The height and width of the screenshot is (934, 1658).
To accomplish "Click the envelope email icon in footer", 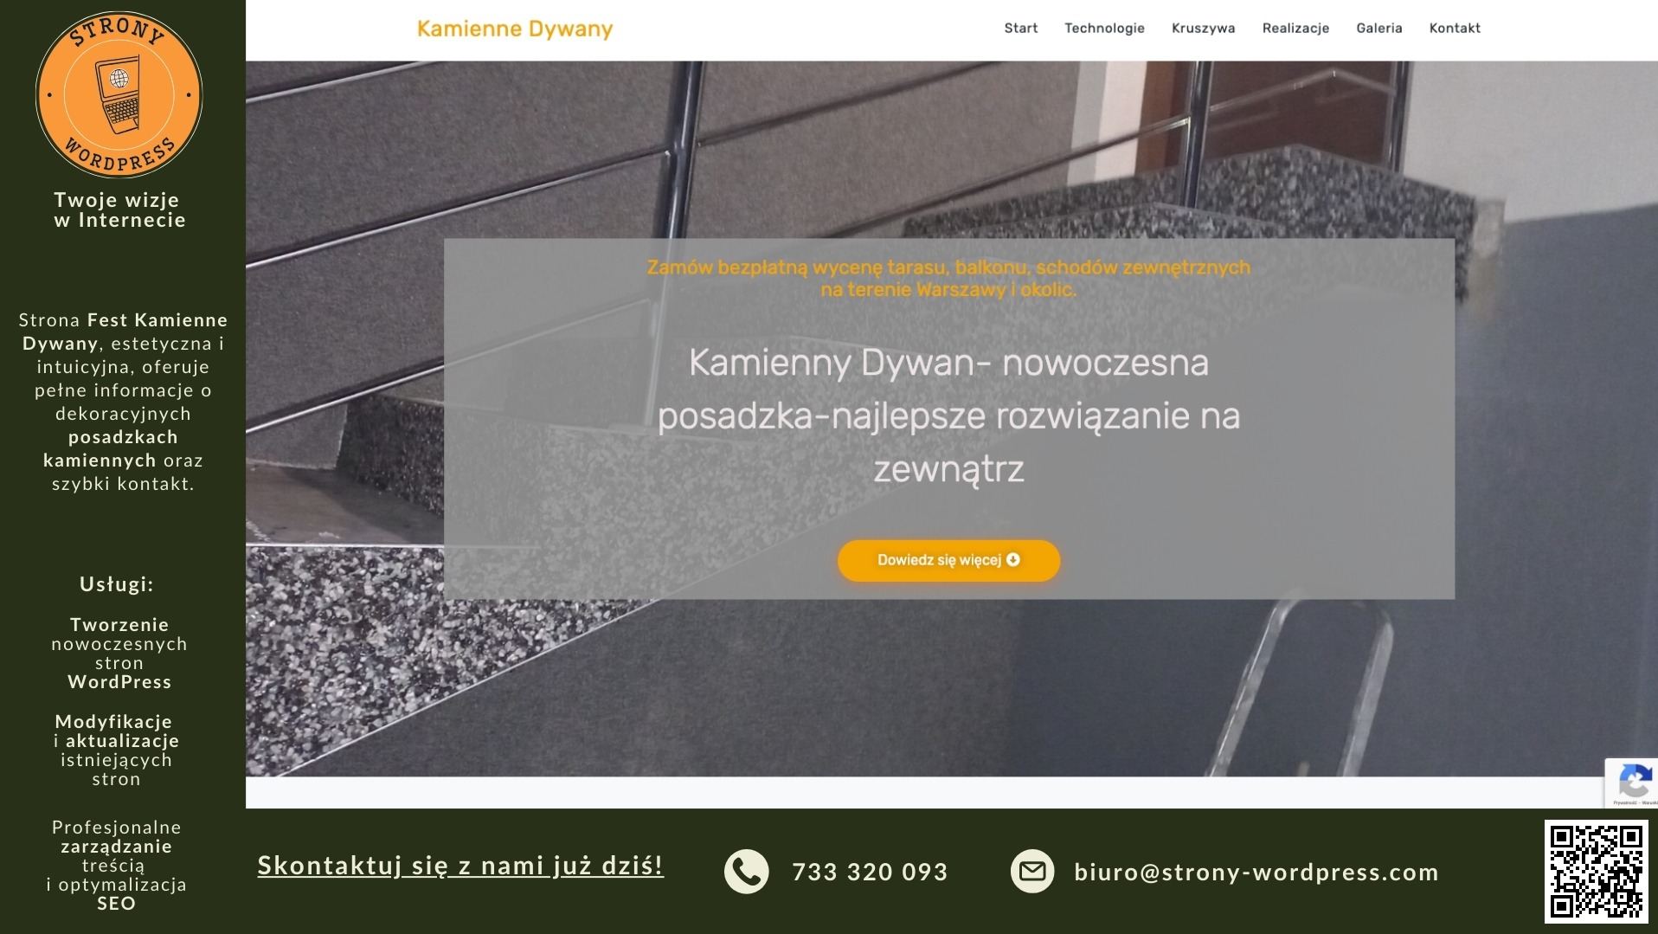I will pyautogui.click(x=1031, y=872).
